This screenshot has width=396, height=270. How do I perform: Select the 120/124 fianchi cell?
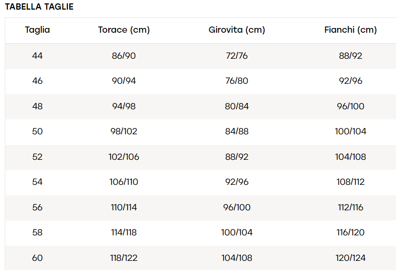(351, 258)
